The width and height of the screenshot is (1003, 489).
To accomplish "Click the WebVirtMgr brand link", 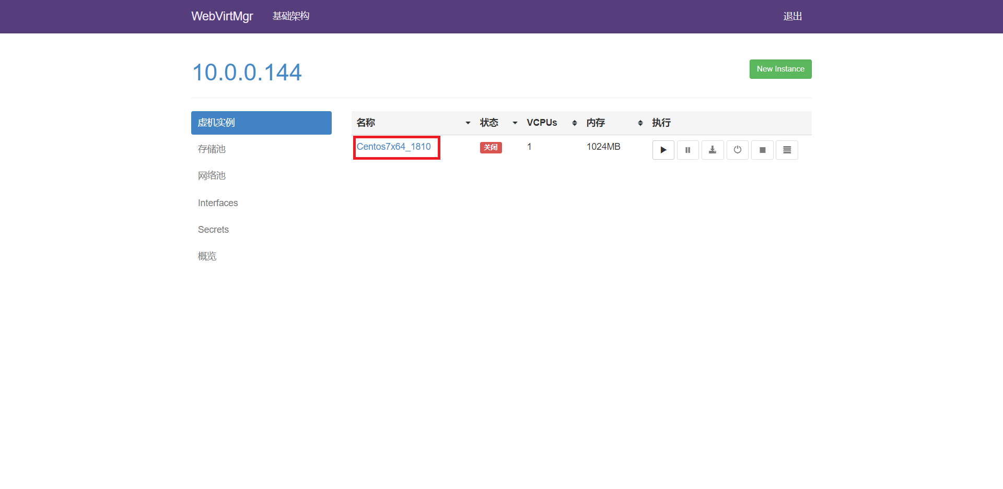I will 222,16.
